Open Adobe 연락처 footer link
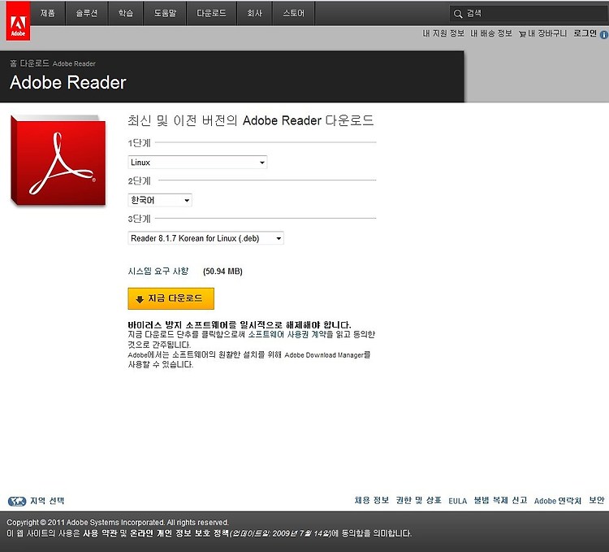Screen dimensions: 609x552 pyautogui.click(x=558, y=501)
